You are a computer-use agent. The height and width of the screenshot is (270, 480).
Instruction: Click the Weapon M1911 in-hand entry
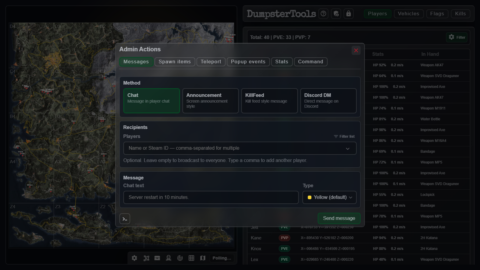[433, 108]
